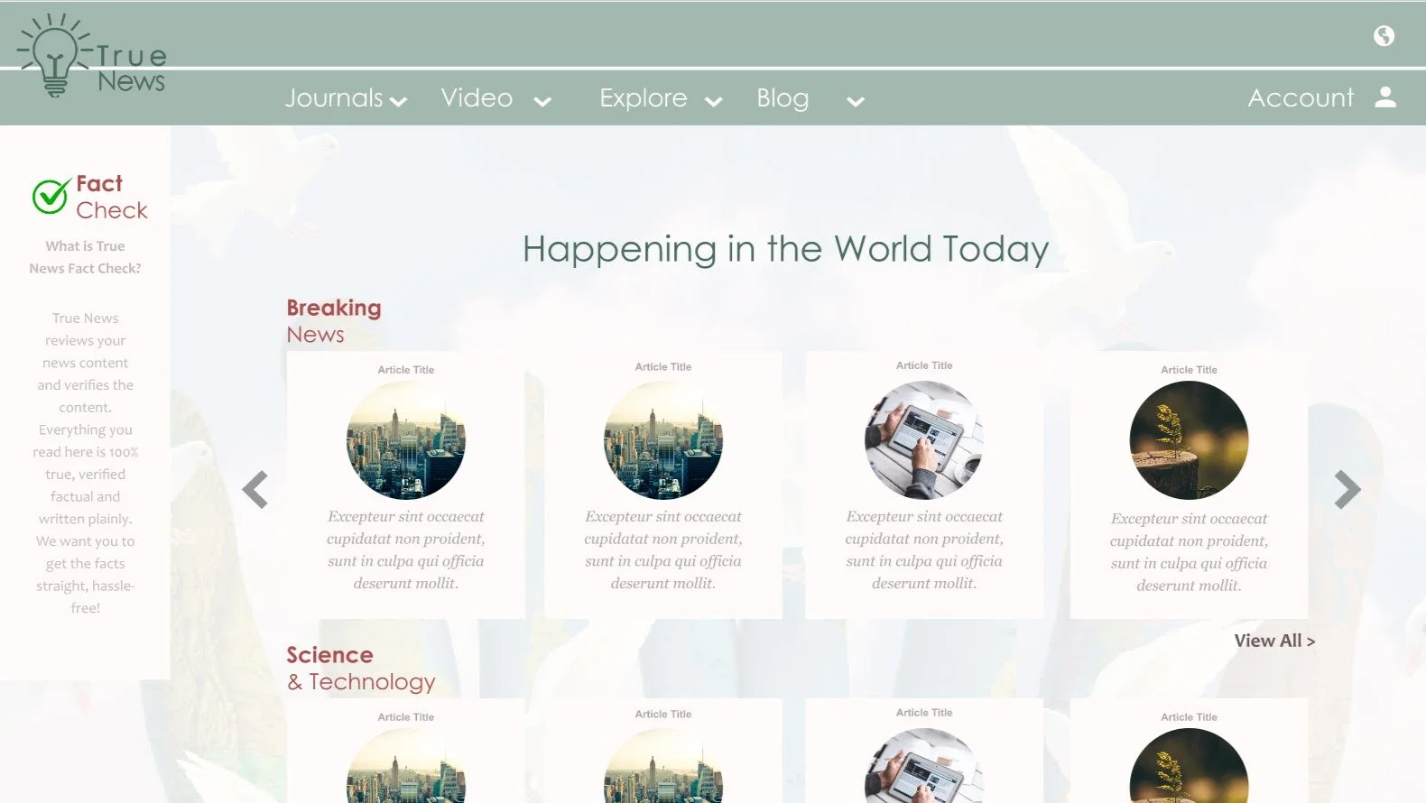Click the green Fact Check checkmark icon
Image resolution: width=1426 pixels, height=803 pixels.
coord(51,195)
